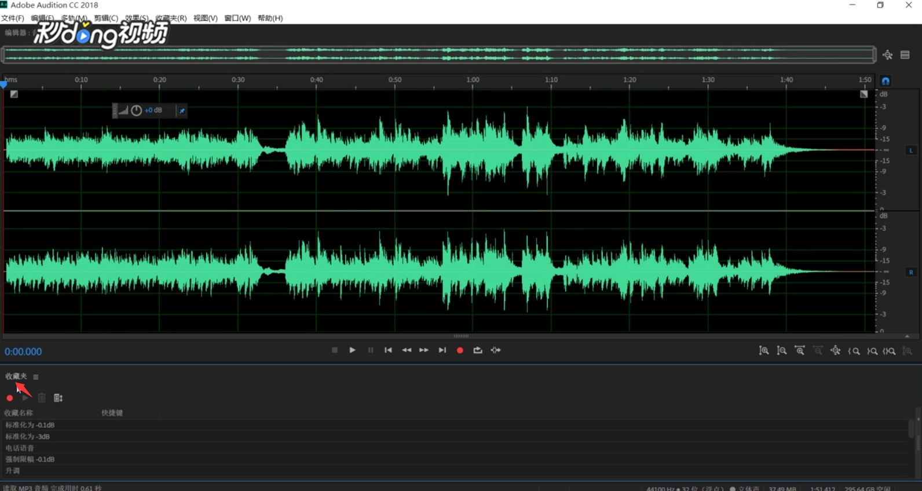Viewport: 922px width, 491px height.
Task: Open the 收藏夹(R) menu
Action: coord(171,18)
